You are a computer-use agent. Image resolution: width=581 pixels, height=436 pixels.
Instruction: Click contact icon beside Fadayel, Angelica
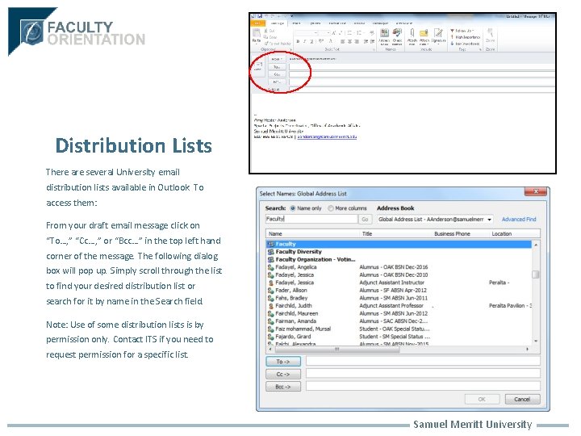(270, 267)
